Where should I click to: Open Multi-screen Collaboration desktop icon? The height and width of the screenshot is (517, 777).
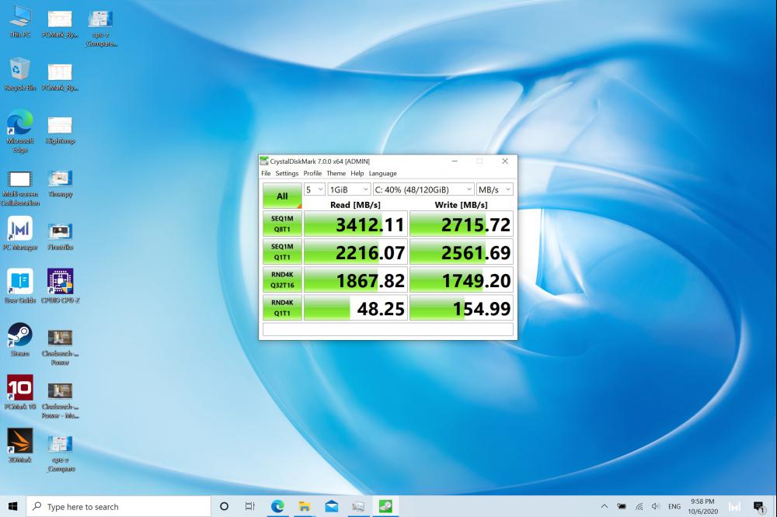20,188
